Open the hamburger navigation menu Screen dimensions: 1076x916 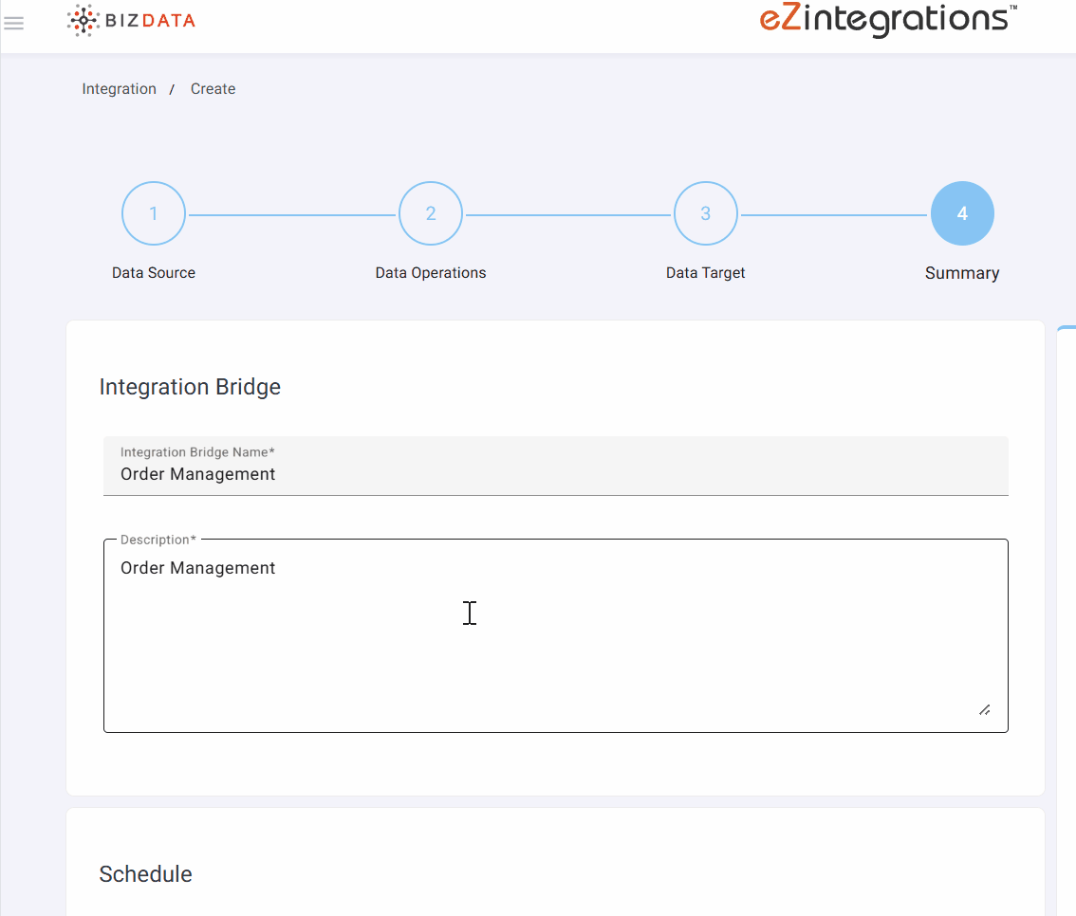[x=14, y=23]
